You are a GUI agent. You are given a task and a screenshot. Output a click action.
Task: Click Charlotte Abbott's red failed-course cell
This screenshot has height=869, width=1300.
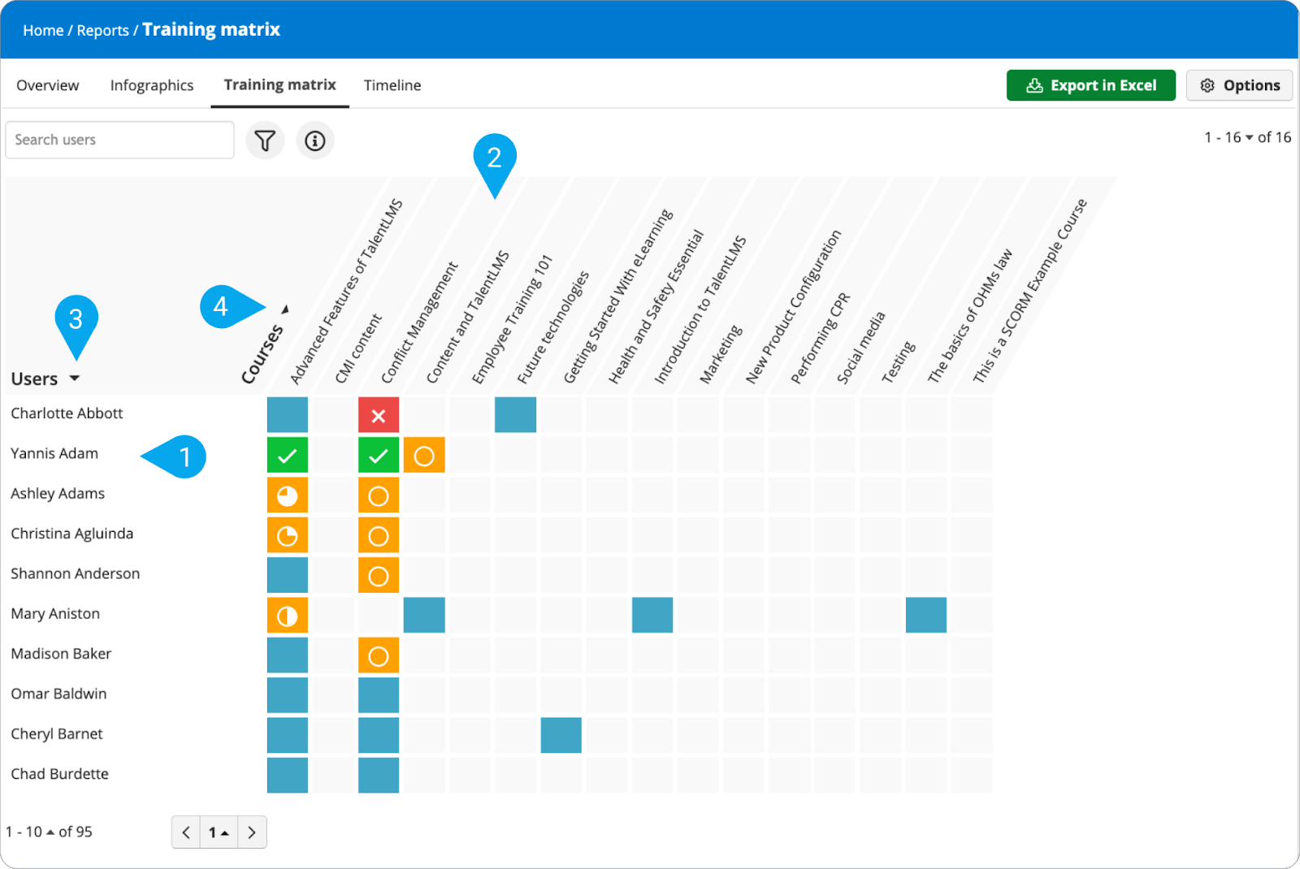379,414
